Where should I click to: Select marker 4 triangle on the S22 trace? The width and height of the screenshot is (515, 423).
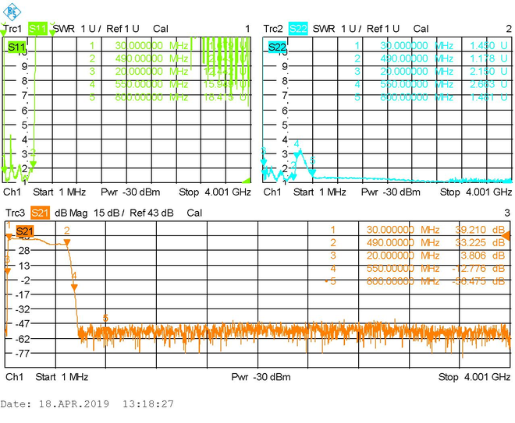point(297,154)
